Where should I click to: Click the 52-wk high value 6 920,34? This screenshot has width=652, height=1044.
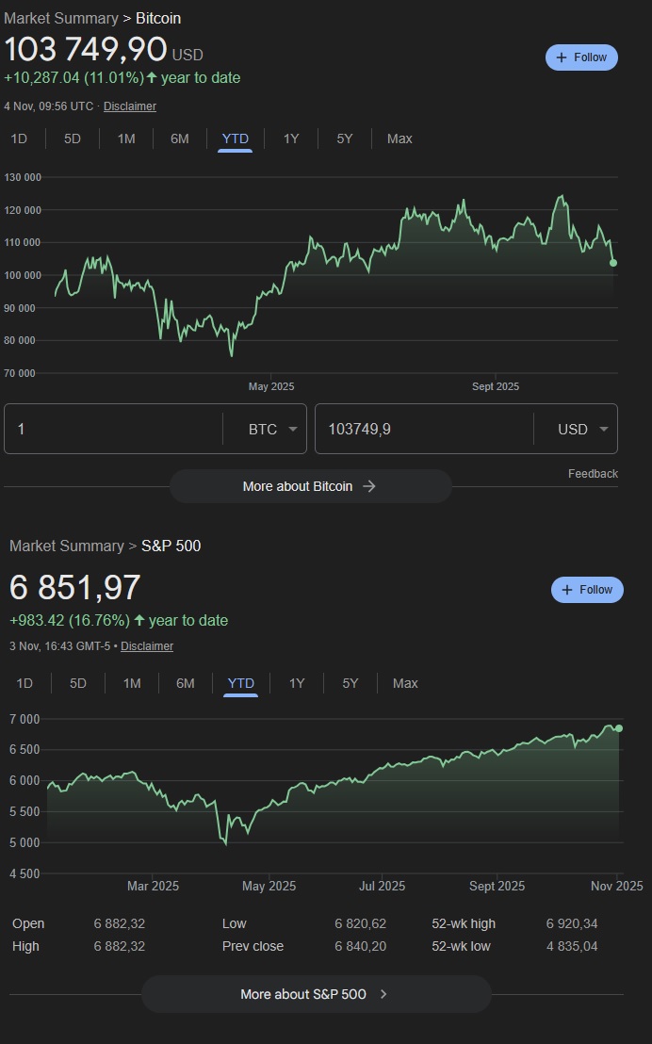[571, 923]
